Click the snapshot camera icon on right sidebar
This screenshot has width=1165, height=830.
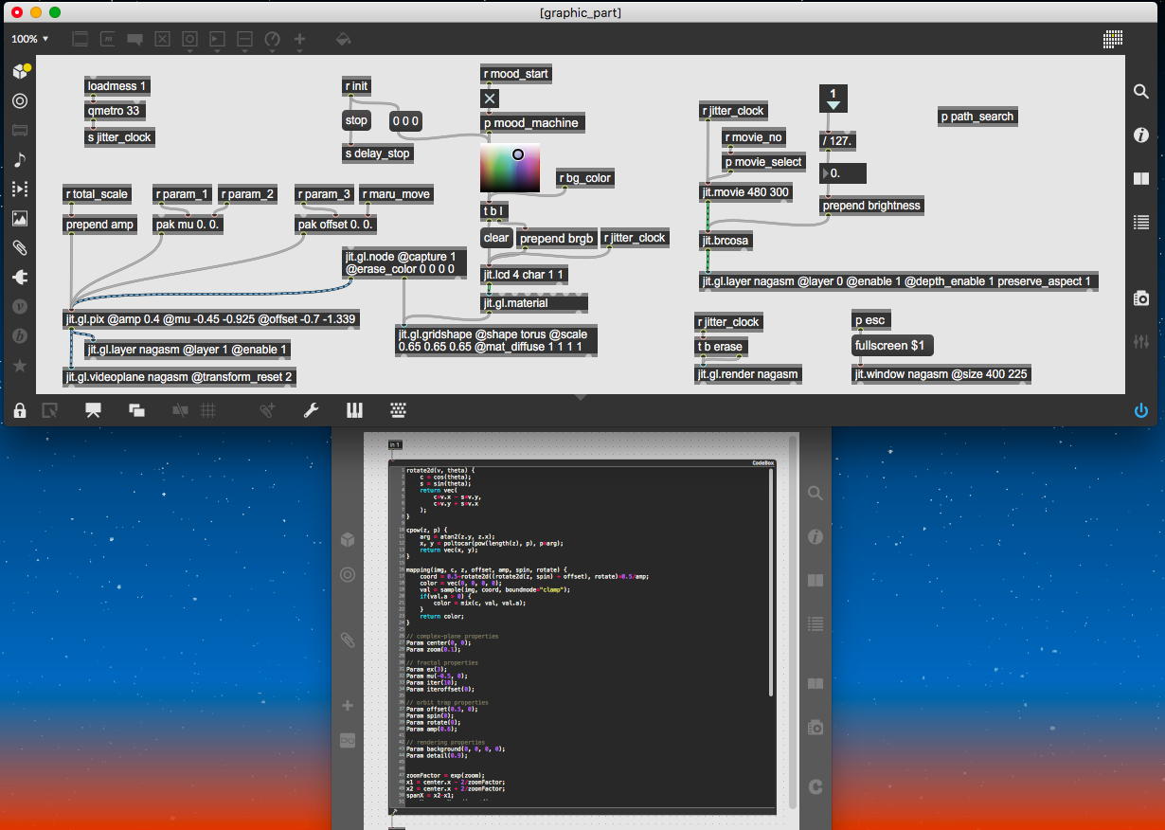coord(1141,298)
